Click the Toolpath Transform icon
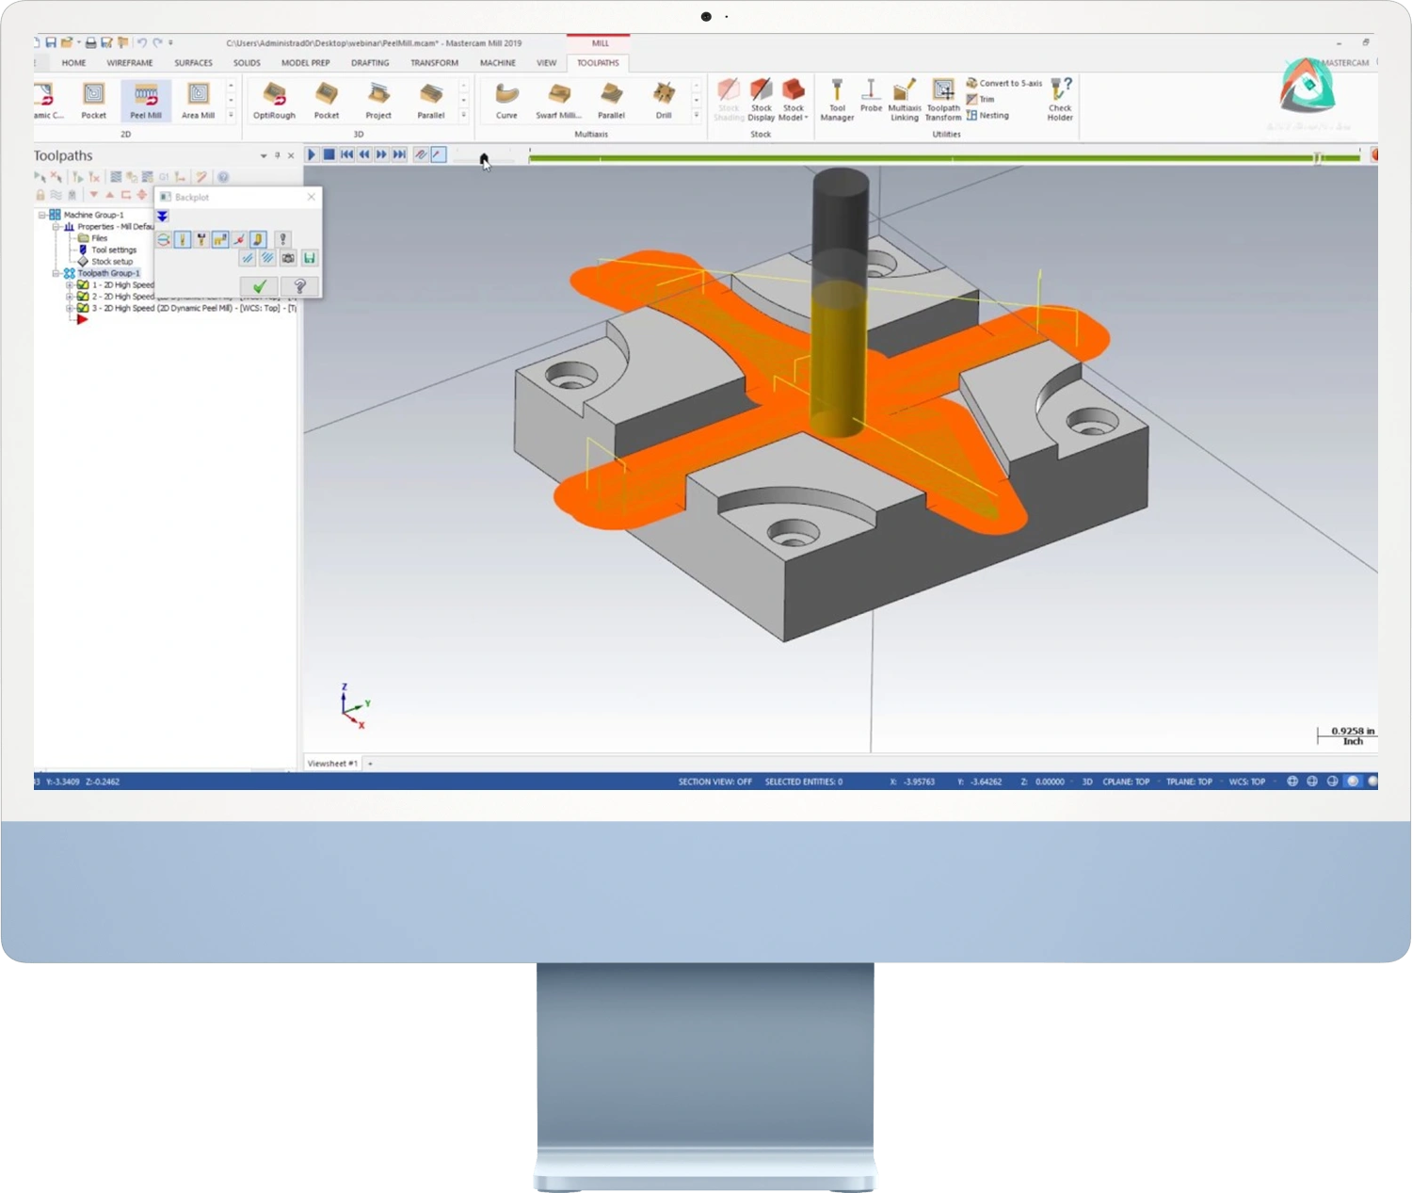Image resolution: width=1412 pixels, height=1193 pixels. [942, 100]
